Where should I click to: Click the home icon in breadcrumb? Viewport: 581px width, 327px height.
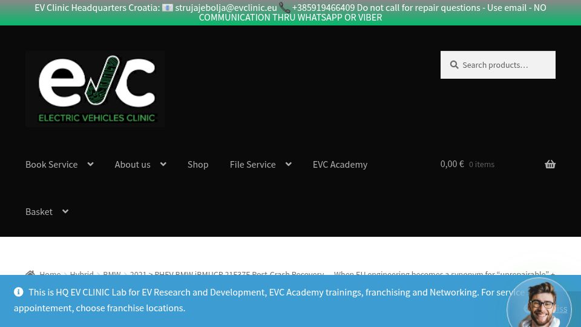click(x=30, y=273)
